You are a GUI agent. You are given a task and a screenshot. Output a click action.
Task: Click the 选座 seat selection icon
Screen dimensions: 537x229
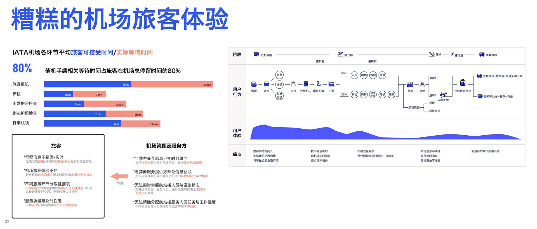266,84
